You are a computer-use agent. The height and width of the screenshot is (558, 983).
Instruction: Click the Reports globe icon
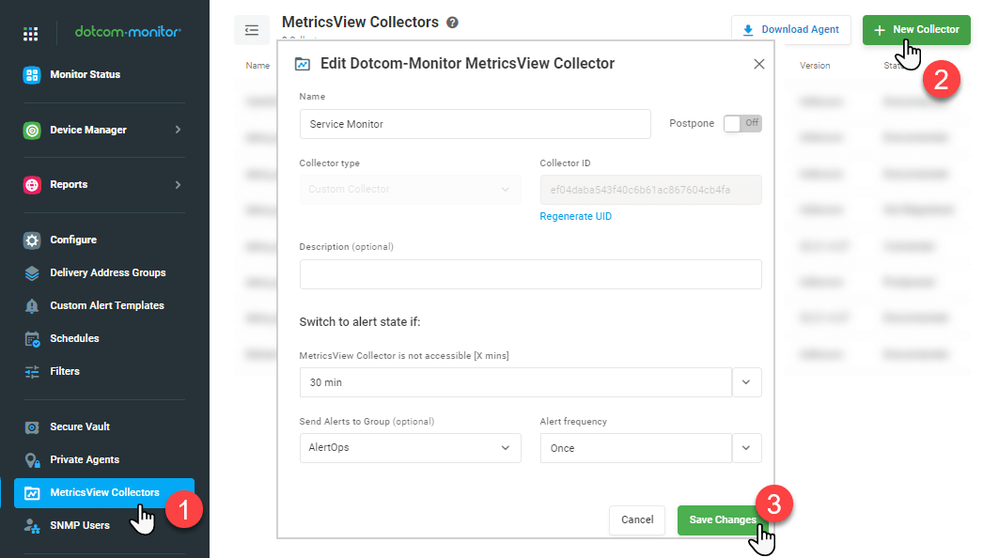coord(32,185)
